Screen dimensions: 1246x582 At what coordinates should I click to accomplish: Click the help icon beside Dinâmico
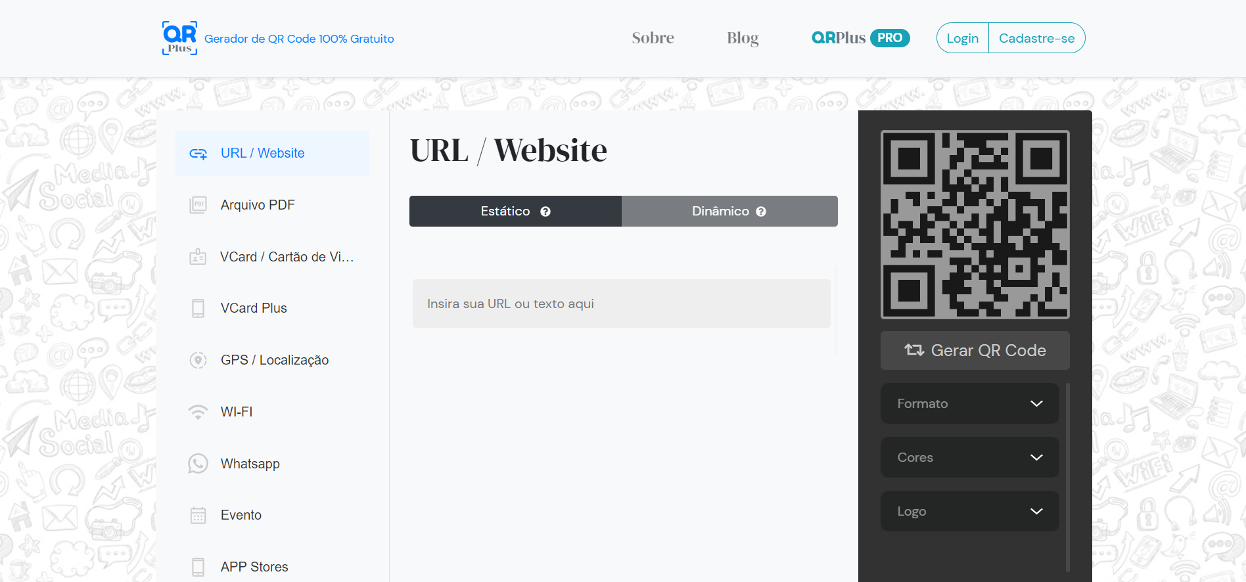pos(761,212)
